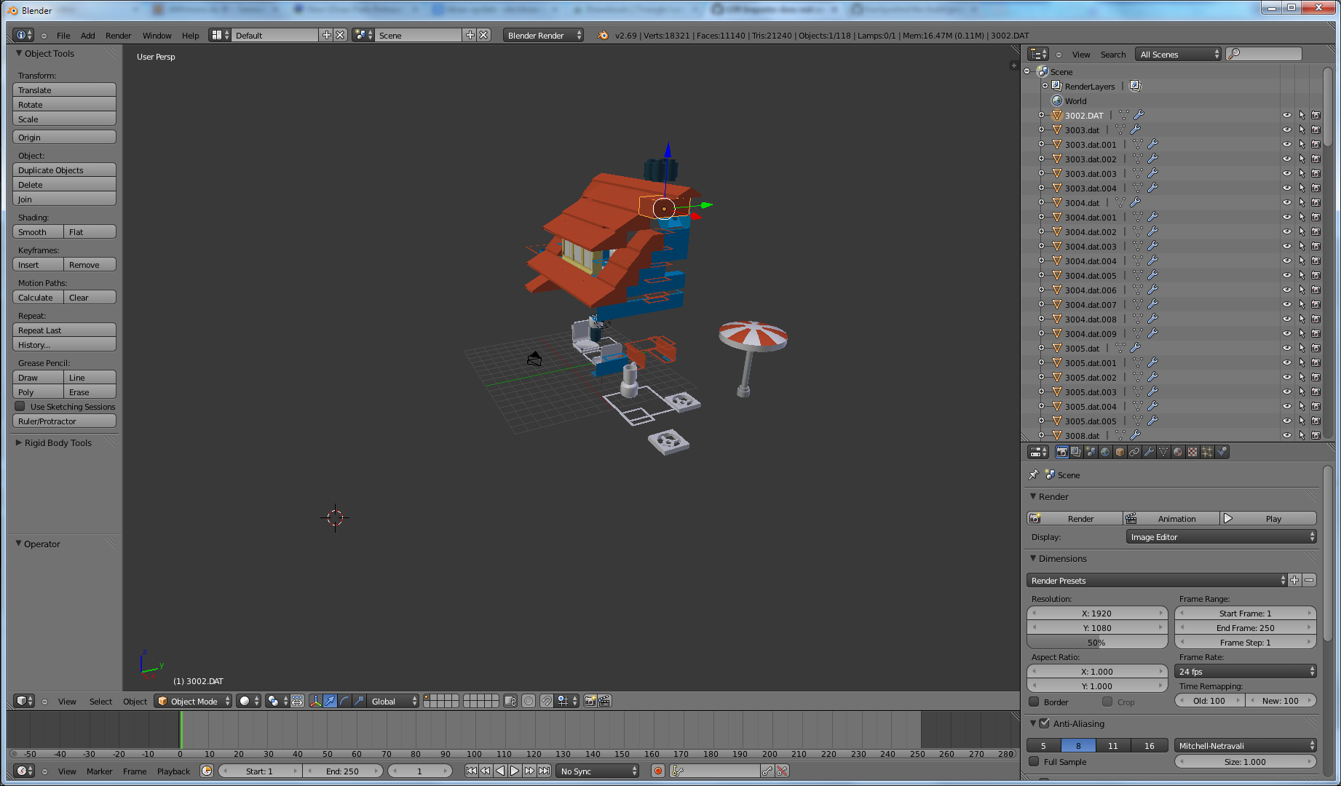
Task: Open the Mitchell-Netravali filter dropdown
Action: (1246, 745)
